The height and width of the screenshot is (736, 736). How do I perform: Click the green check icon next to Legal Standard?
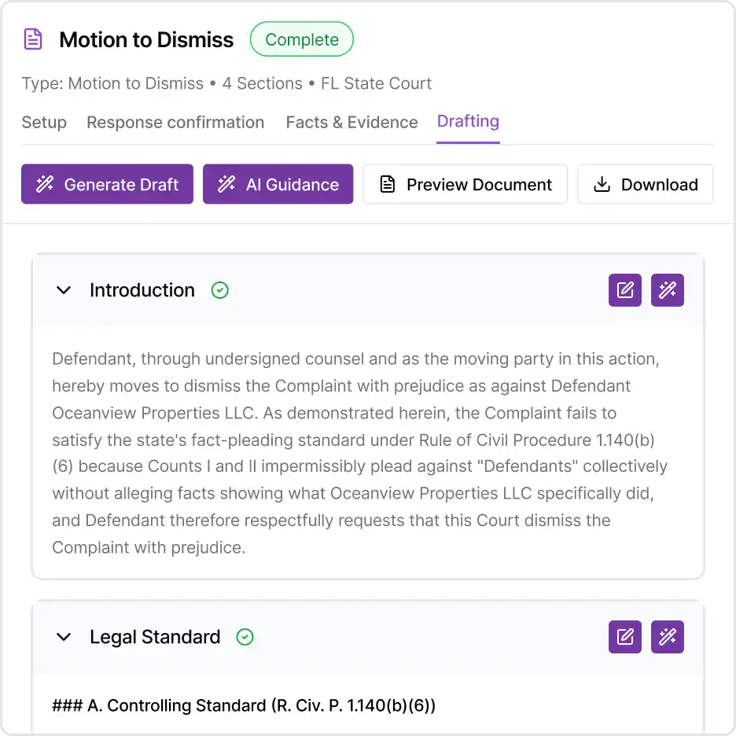point(245,637)
